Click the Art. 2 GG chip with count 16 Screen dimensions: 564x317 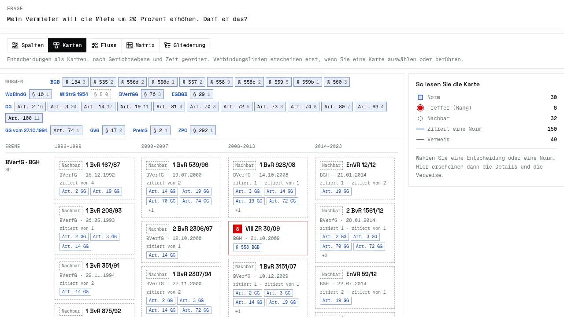click(30, 107)
